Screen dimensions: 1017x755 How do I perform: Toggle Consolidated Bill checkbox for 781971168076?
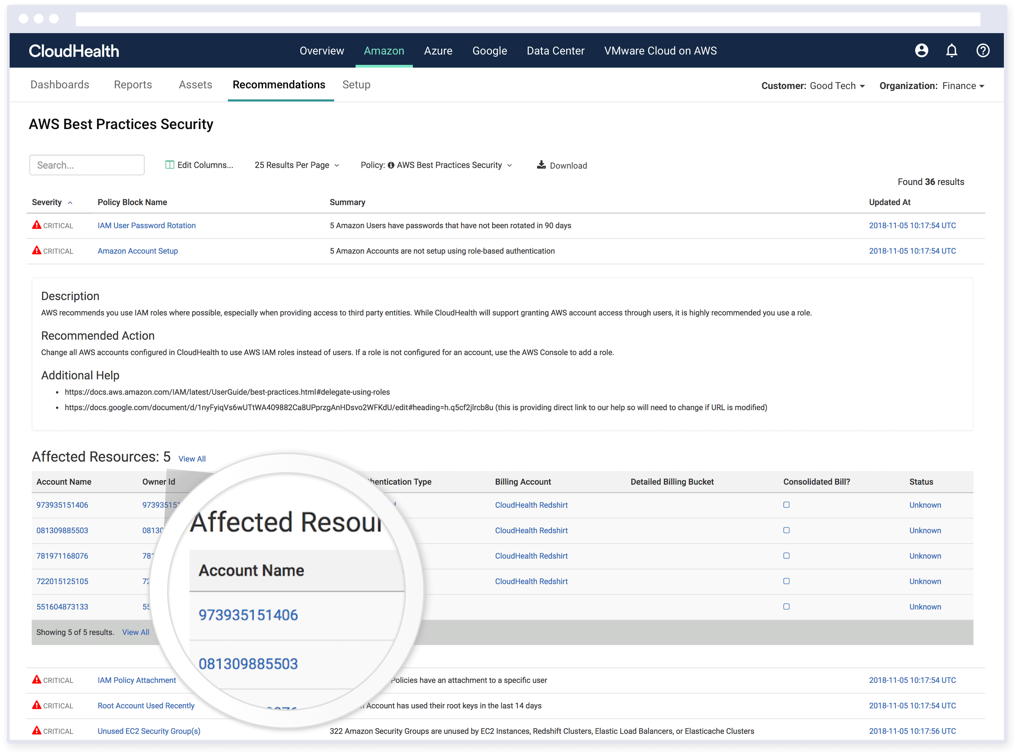(x=786, y=556)
